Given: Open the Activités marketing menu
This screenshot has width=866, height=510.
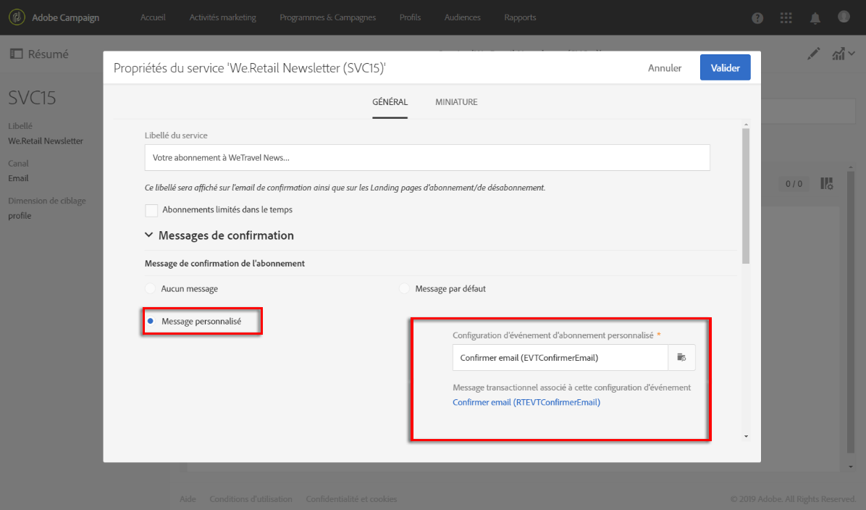Looking at the screenshot, I should tap(222, 17).
